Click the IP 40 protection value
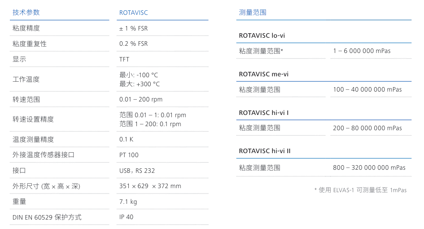This screenshot has height=229, width=424. point(126,217)
